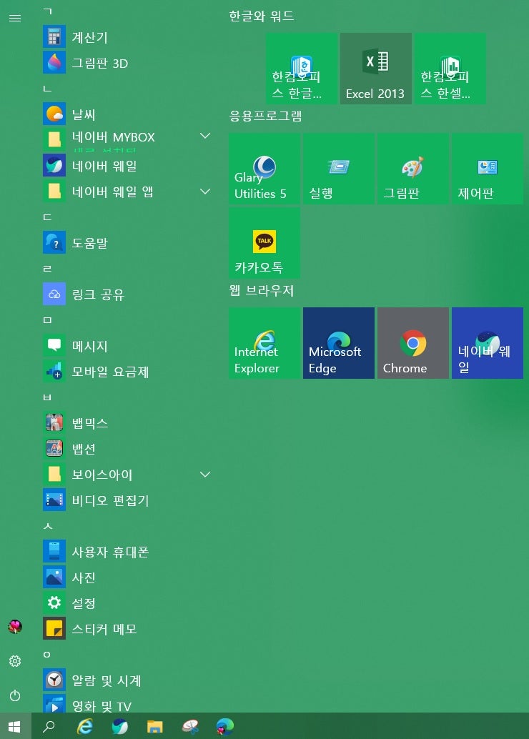Click the ㅇ letter header
Image resolution: width=529 pixels, height=739 pixels.
click(x=47, y=655)
